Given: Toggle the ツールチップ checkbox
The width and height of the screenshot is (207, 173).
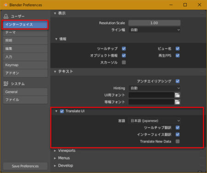Looking at the screenshot, I should tap(124, 49).
